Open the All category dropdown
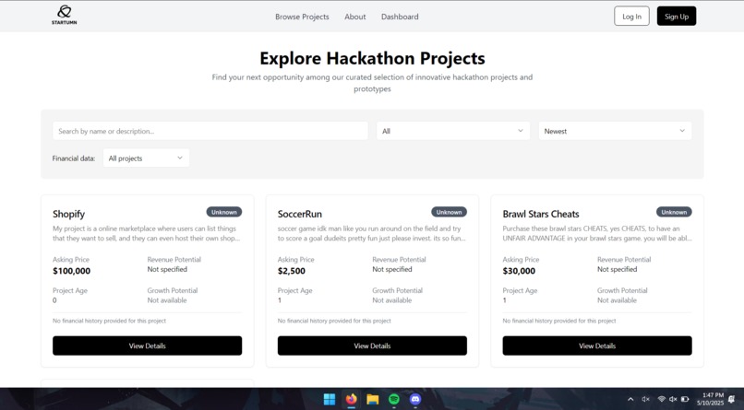 tap(453, 131)
